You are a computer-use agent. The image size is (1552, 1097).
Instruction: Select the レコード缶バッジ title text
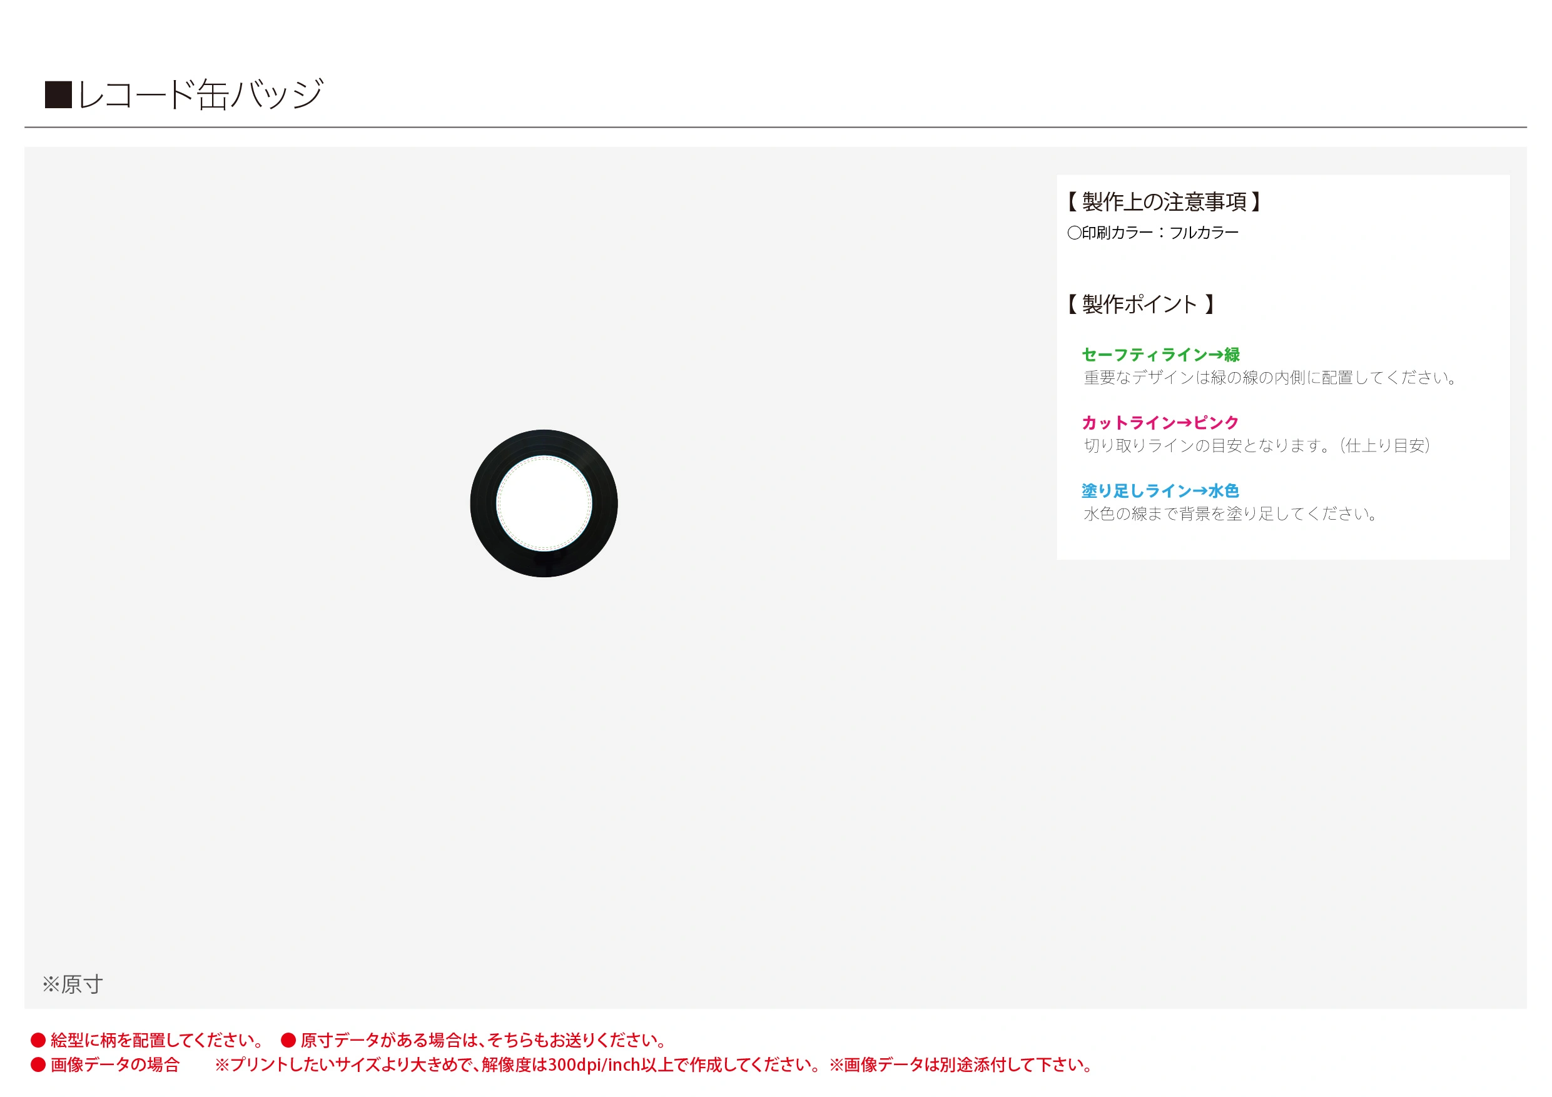pyautogui.click(x=200, y=94)
